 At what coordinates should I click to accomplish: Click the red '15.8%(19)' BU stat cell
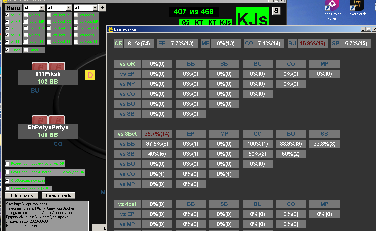(x=312, y=44)
